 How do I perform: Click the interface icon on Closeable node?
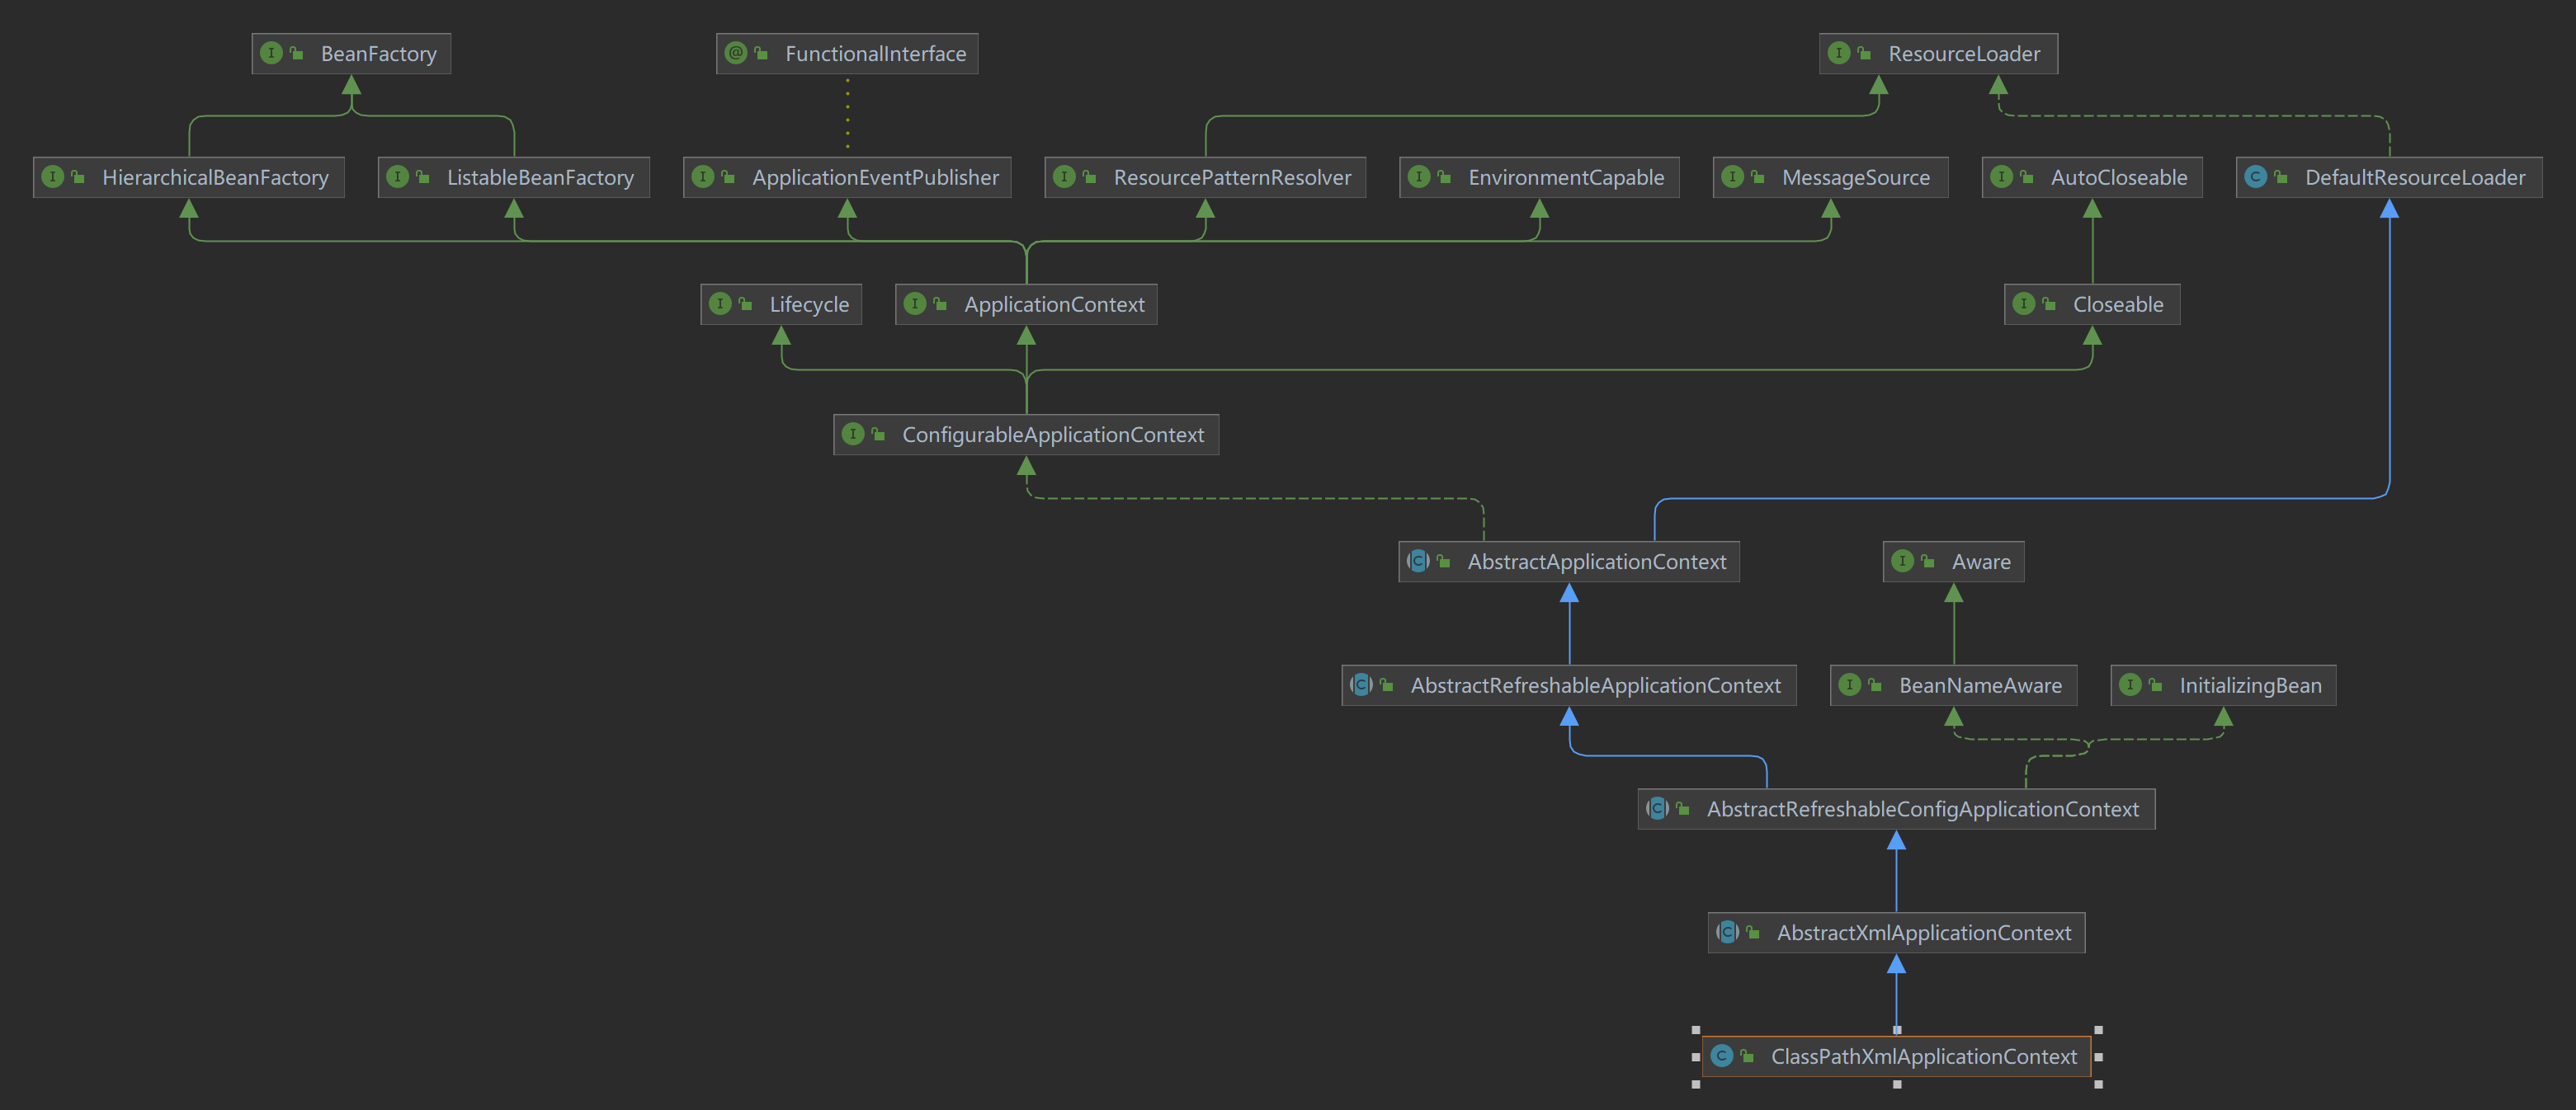tap(2024, 303)
